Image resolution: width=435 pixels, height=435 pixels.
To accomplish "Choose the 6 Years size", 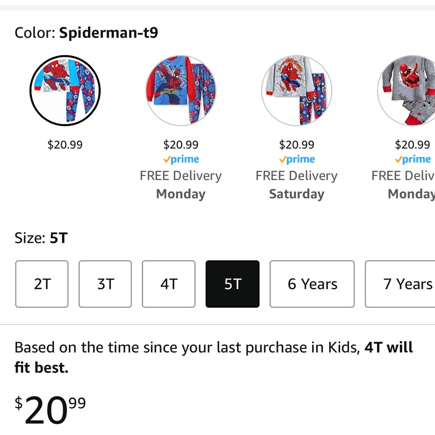I will point(311,284).
